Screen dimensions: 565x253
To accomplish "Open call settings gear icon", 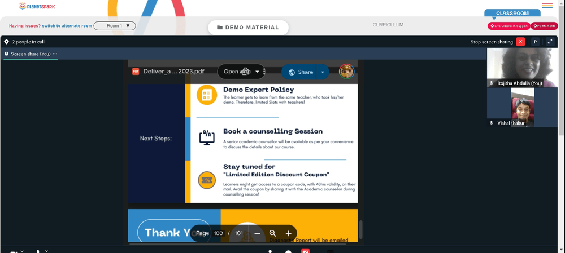I will pos(6,42).
